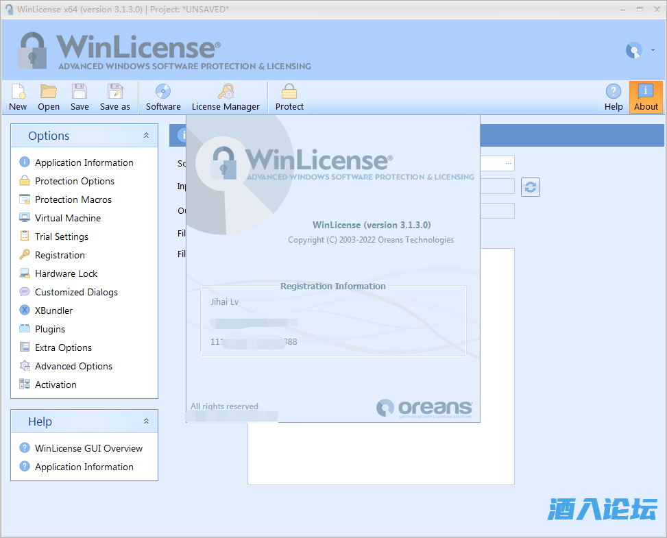
Task: Select Hardware Lock in the Options list
Action: pyautogui.click(x=66, y=273)
